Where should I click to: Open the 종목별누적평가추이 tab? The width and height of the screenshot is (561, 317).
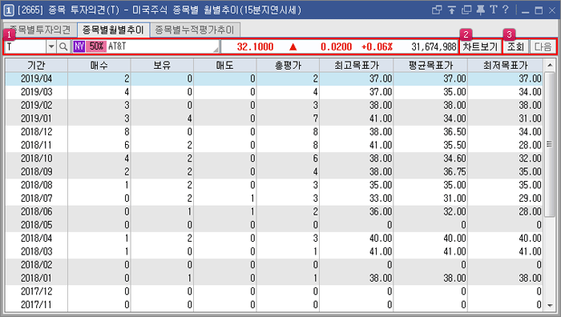point(195,30)
